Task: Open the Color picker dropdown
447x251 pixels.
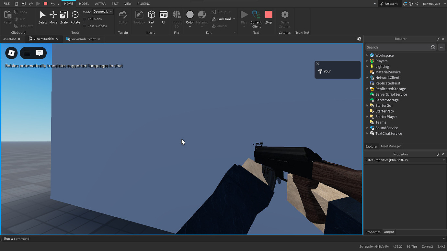Action: (x=190, y=16)
